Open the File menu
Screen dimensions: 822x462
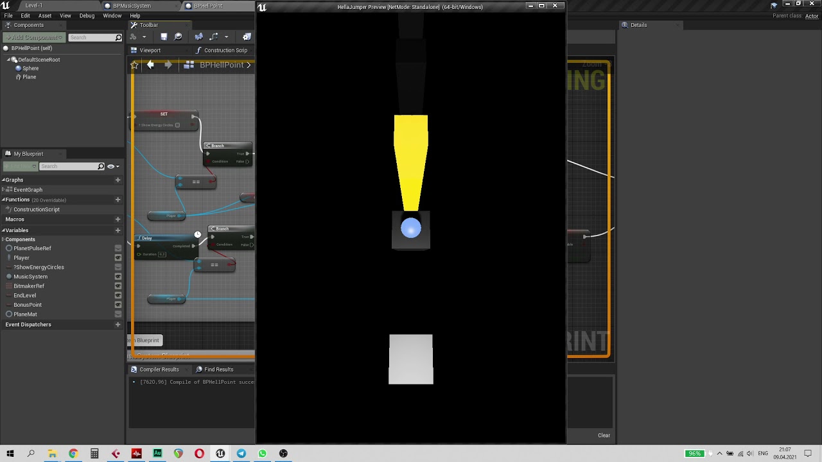pyautogui.click(x=8, y=15)
